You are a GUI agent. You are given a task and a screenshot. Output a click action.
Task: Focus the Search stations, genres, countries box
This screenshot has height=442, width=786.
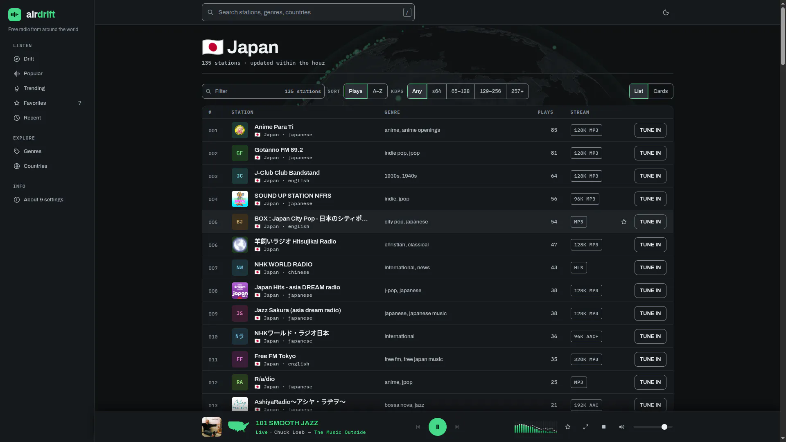[x=308, y=12]
